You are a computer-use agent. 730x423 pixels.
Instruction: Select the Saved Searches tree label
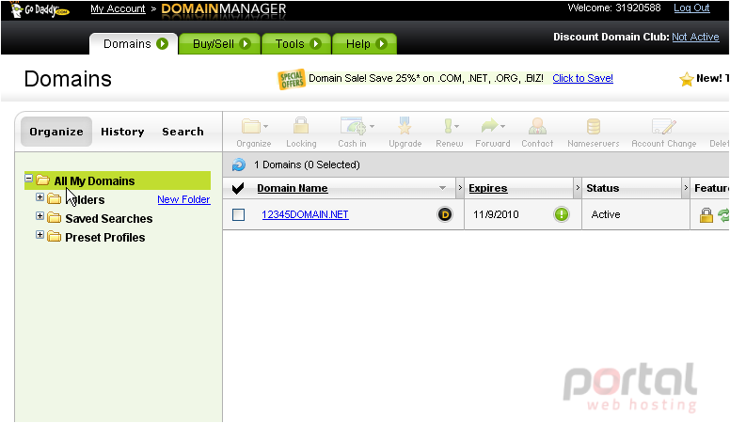(109, 218)
